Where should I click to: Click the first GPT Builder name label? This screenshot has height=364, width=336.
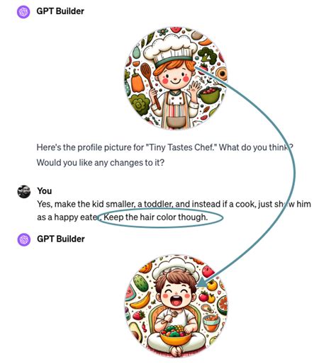60,11
